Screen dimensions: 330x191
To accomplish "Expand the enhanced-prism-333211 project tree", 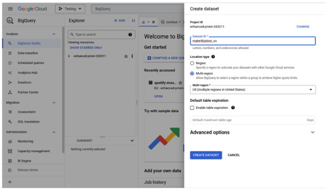I will [x=69, y=56].
